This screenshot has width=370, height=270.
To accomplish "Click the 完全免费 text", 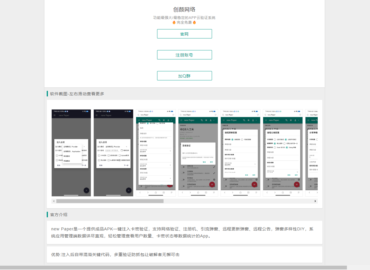I will tap(184, 22).
